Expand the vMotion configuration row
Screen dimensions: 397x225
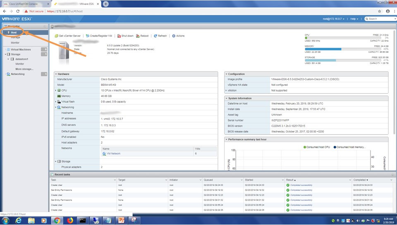(x=227, y=90)
